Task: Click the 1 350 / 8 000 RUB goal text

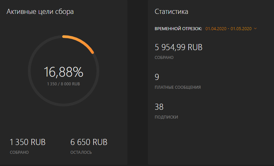Action: coord(63,84)
